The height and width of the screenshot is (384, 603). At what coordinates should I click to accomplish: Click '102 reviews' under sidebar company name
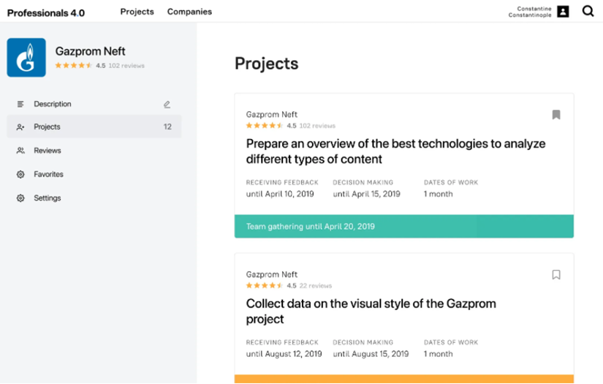[x=126, y=66]
